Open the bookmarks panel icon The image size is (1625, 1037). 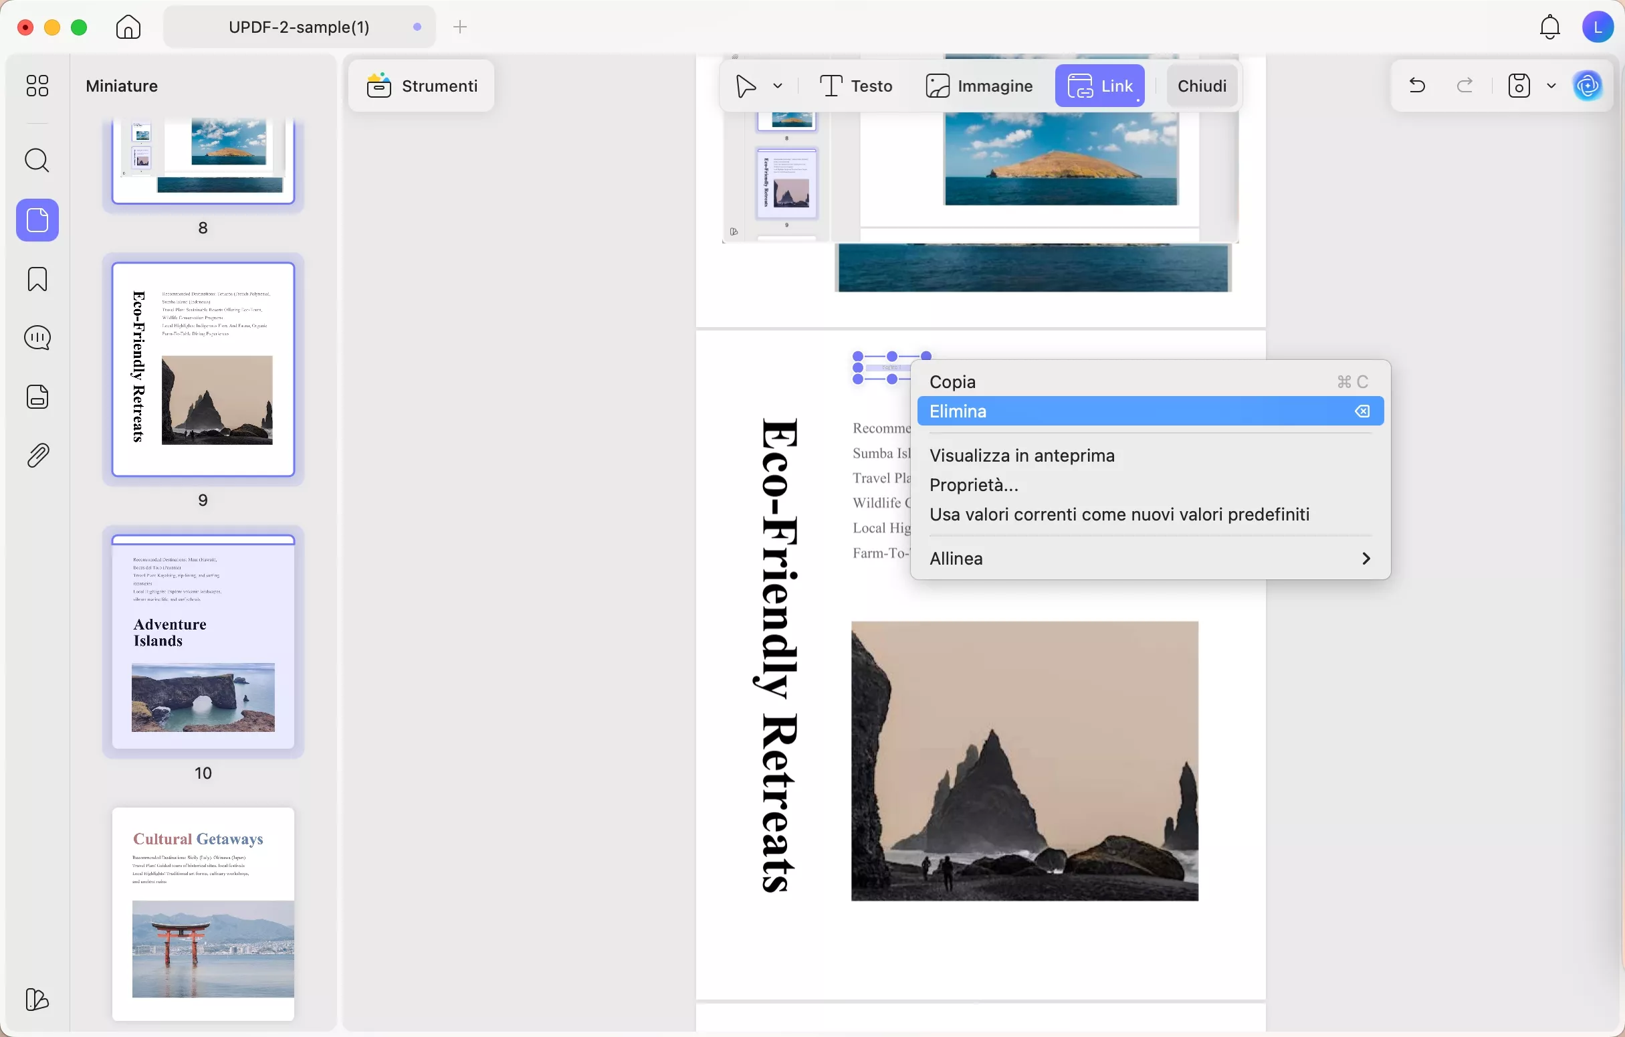click(37, 279)
